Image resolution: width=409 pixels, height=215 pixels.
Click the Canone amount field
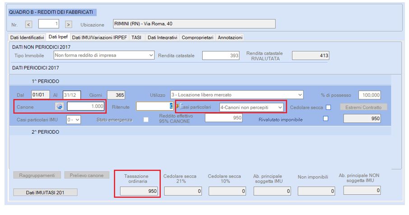(x=86, y=106)
